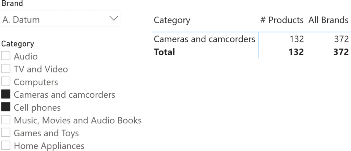Screen dimensions: 351x151
Task: Click the Brand slicer title label
Action: point(12,4)
